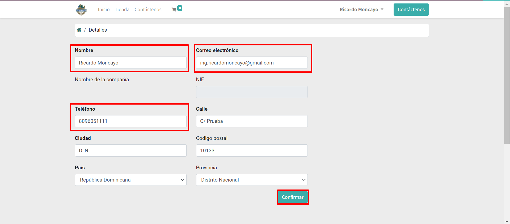The height and width of the screenshot is (224, 510).
Task: Click the Calle field with C/ Prueba
Action: tap(252, 121)
